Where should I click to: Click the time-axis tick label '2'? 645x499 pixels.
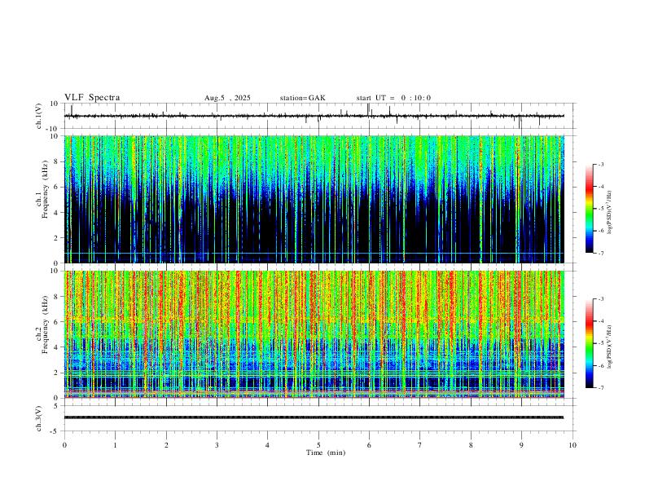[x=166, y=445]
